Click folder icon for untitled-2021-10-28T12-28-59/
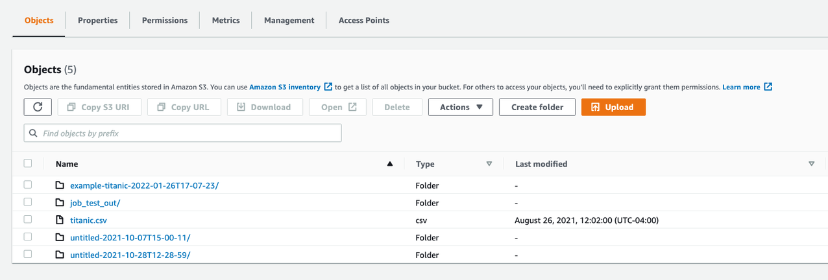 coord(60,255)
